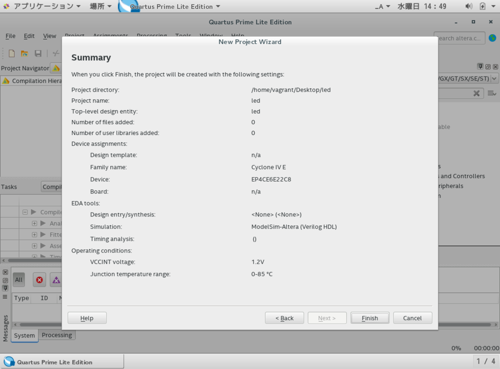500x369 pixels.
Task: Expand the Fitter task node
Action: tap(35, 234)
